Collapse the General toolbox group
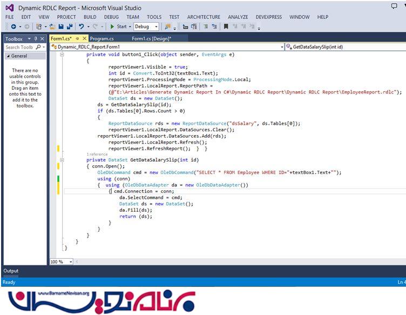Image resolution: width=406 pixels, height=315 pixels. (x=8, y=56)
